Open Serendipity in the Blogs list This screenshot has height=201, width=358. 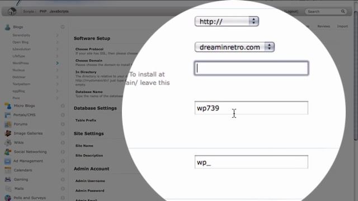[21, 35]
